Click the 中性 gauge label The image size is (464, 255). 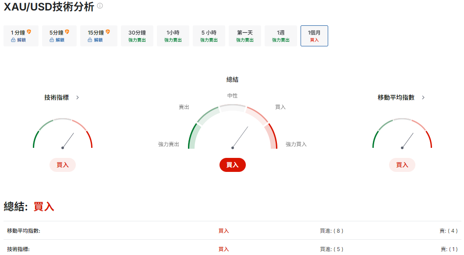point(232,96)
